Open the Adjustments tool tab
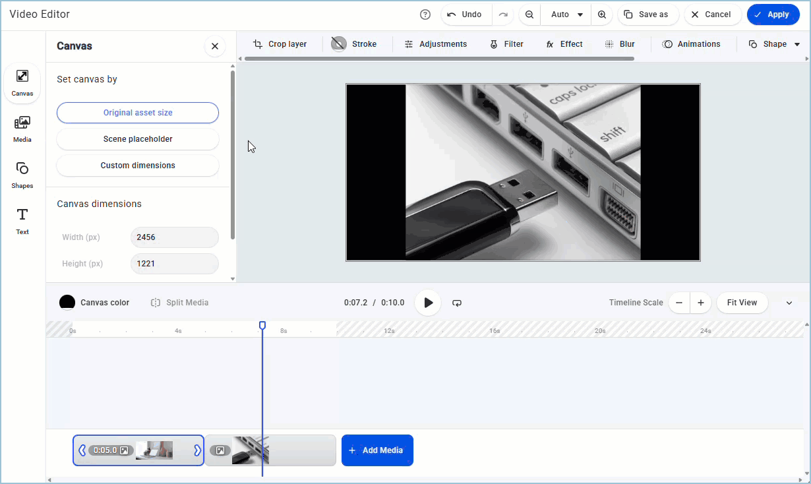 (435, 44)
